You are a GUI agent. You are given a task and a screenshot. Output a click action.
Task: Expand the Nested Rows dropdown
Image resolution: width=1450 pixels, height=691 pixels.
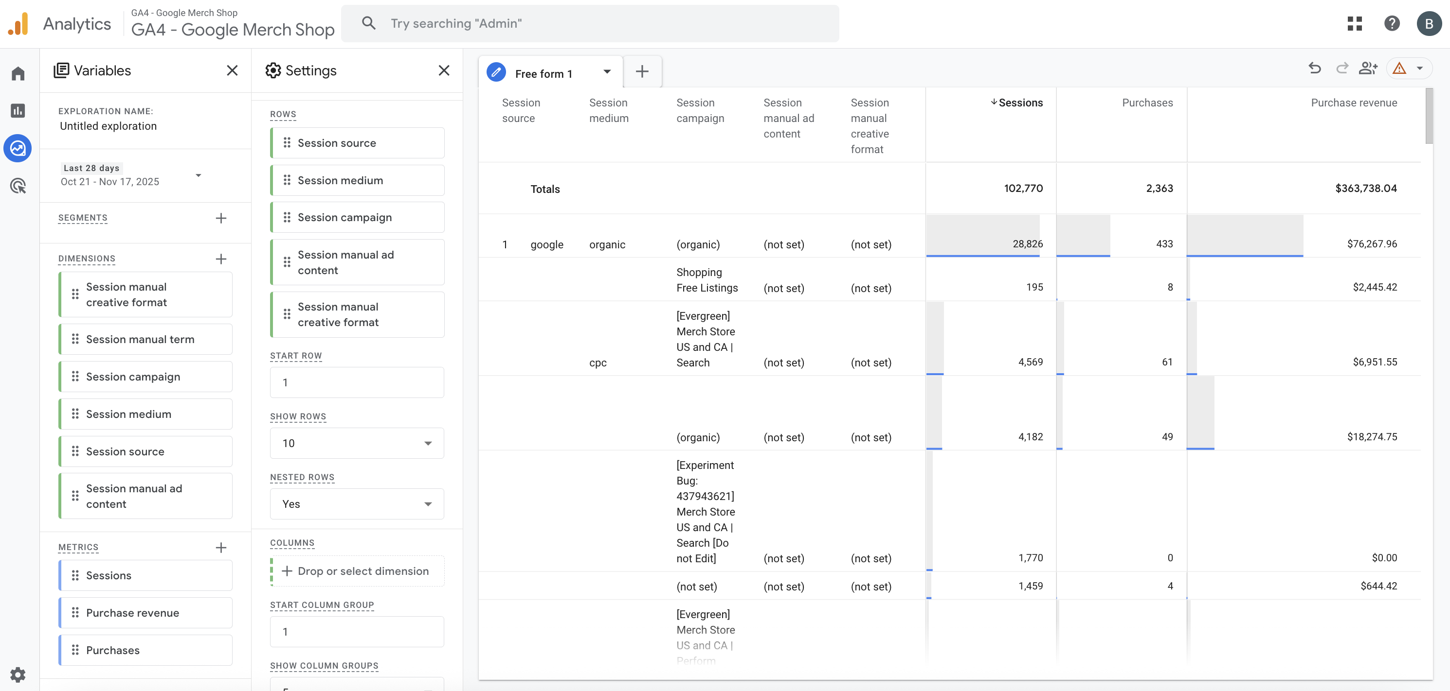(357, 504)
